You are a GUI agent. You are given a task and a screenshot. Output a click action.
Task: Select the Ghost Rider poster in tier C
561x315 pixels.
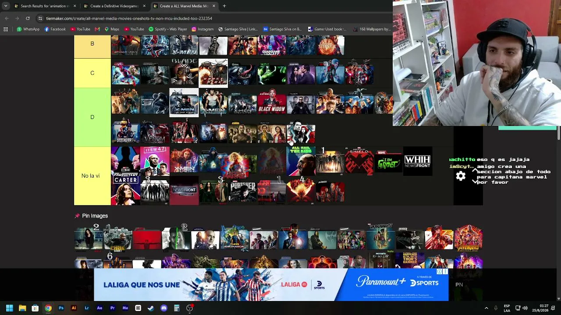[213, 73]
